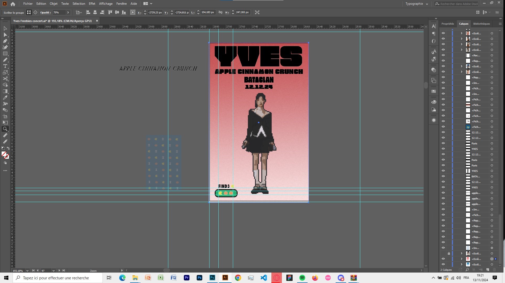505x283 pixels.
Task: Select the Scissors tool
Action: pos(5,79)
